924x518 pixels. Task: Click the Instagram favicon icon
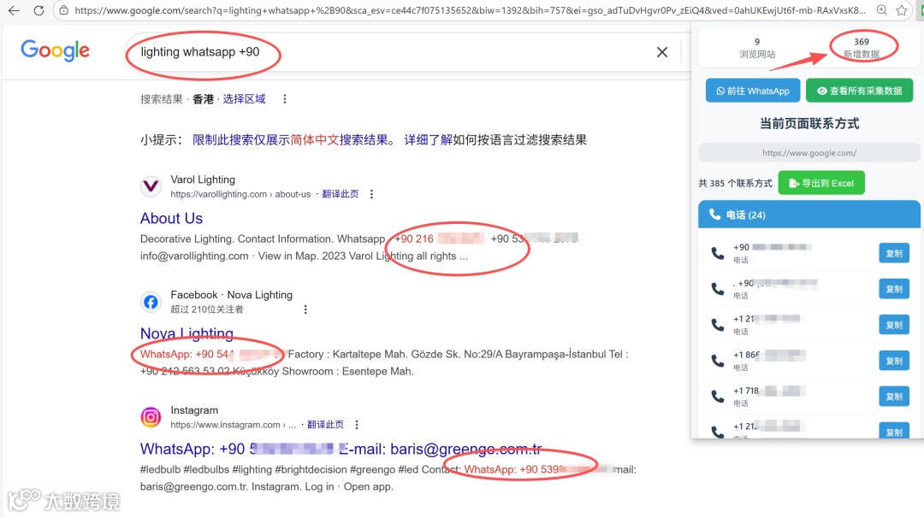pyautogui.click(x=151, y=417)
